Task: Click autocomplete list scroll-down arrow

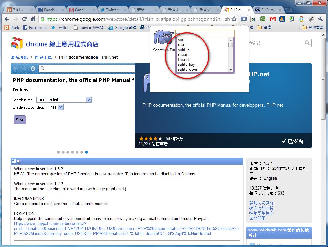Action: point(231,70)
